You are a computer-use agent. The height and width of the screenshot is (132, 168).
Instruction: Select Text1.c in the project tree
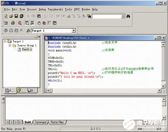27,49
